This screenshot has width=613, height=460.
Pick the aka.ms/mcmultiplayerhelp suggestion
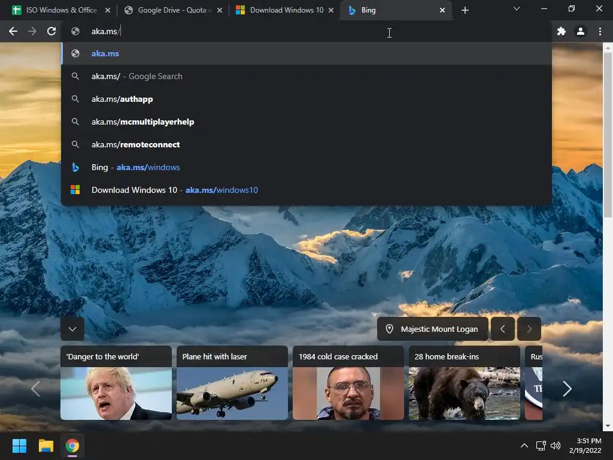pos(307,122)
